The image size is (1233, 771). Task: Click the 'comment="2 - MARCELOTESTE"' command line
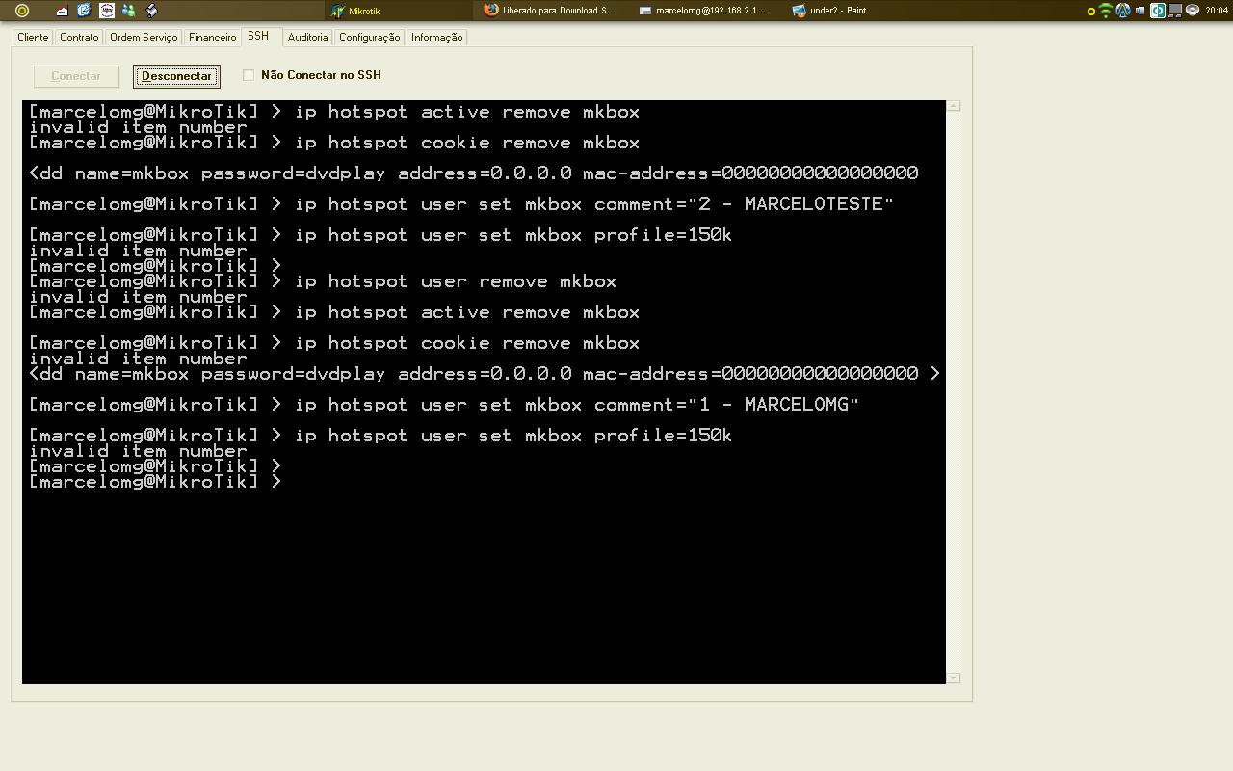[x=461, y=204]
